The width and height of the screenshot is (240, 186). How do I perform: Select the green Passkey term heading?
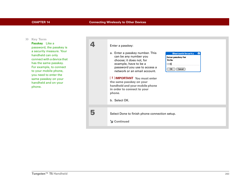[x=37, y=43]
